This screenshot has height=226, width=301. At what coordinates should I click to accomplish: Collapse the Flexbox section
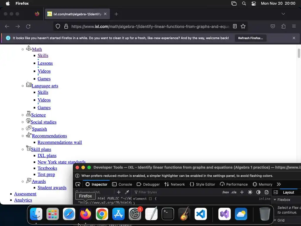[275, 200]
